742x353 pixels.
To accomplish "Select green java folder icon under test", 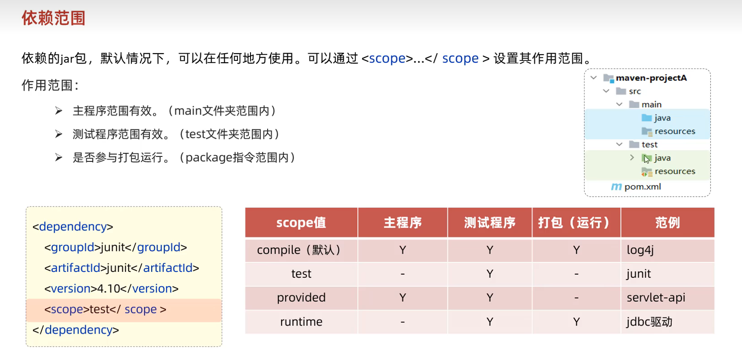I will pos(647,158).
